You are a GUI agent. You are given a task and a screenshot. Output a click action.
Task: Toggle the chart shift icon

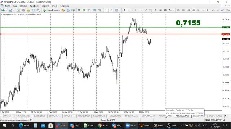(111, 10)
